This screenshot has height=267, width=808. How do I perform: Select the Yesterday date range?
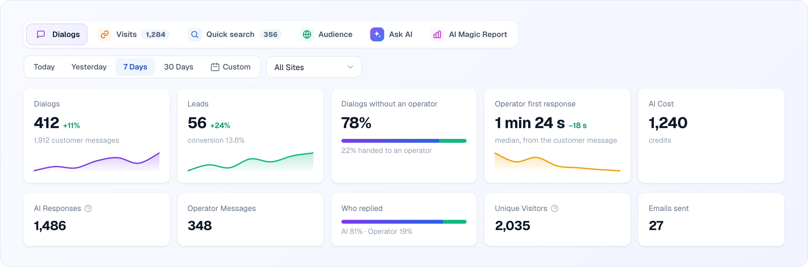point(89,67)
